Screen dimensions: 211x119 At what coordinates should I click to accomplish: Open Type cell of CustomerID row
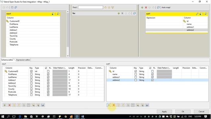click(x=39, y=71)
